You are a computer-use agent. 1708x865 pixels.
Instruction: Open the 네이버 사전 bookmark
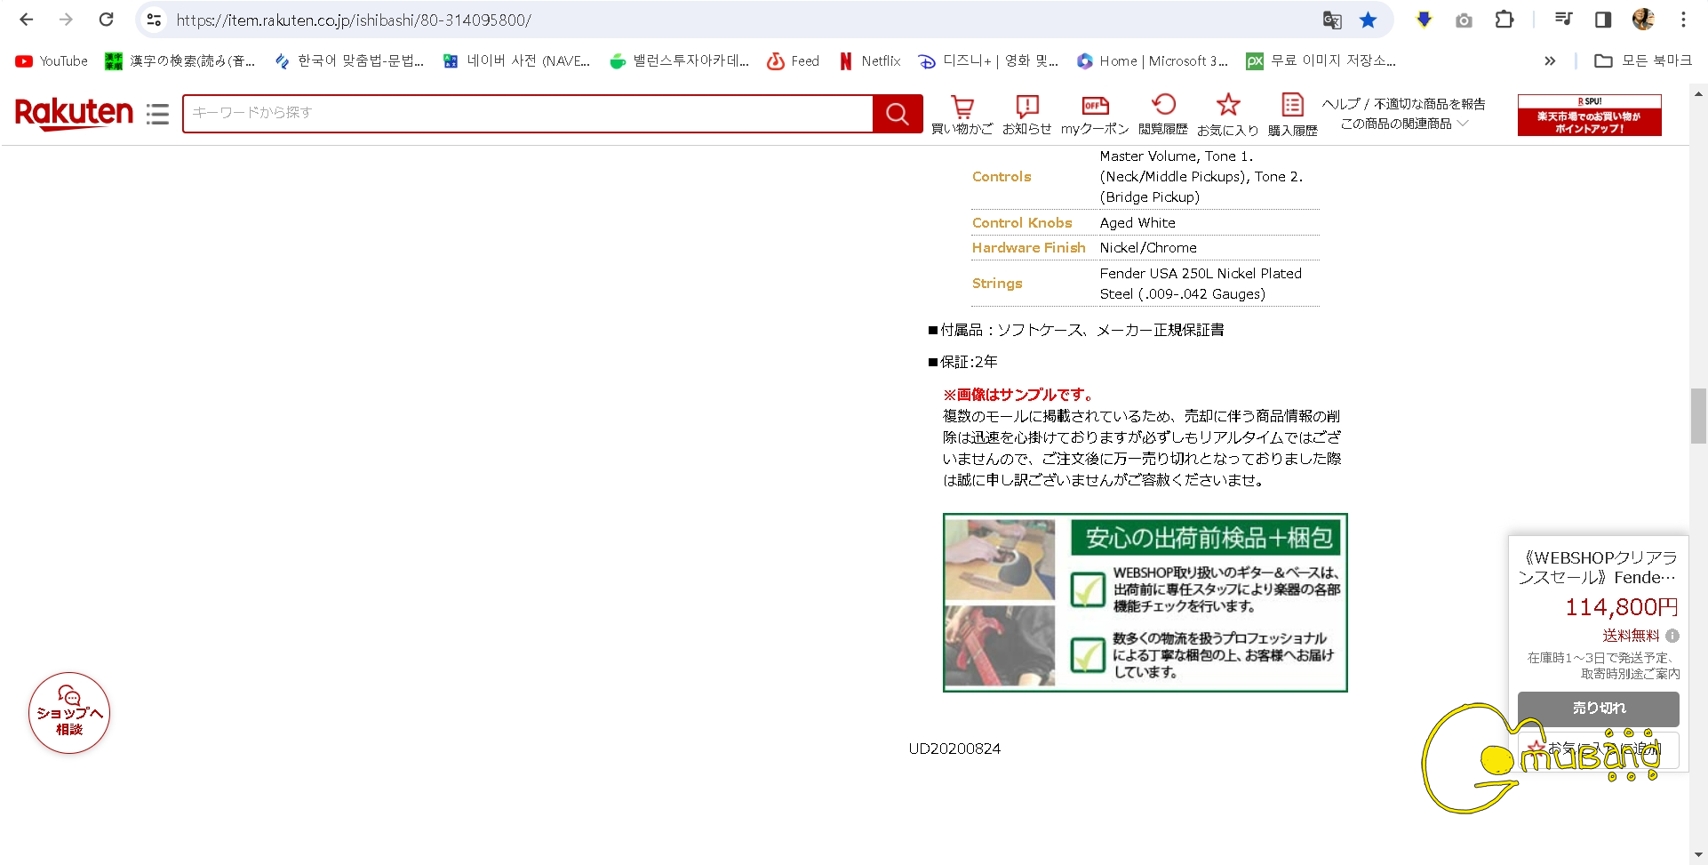coord(516,60)
